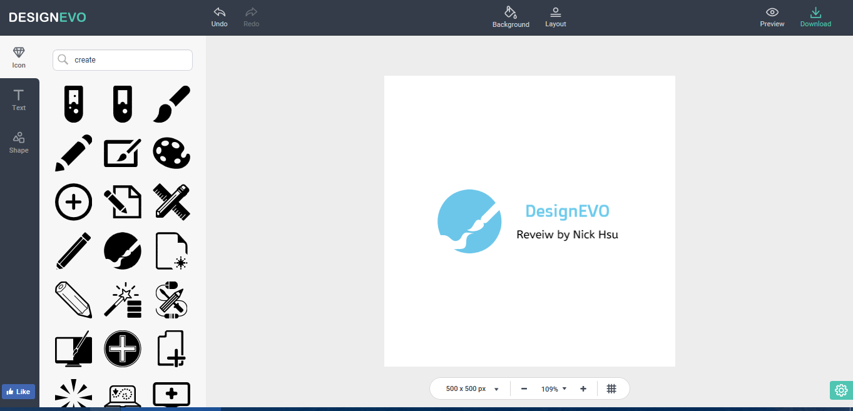Add the paintbrush icon from results
Viewport: 853px width, 411px height.
pos(171,104)
